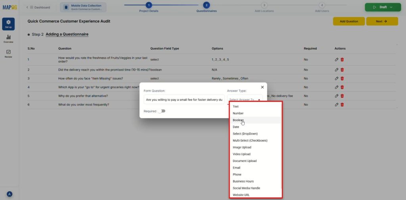Open the Draft status dropdown
Viewport: 406px width, 200px height.
point(383,7)
